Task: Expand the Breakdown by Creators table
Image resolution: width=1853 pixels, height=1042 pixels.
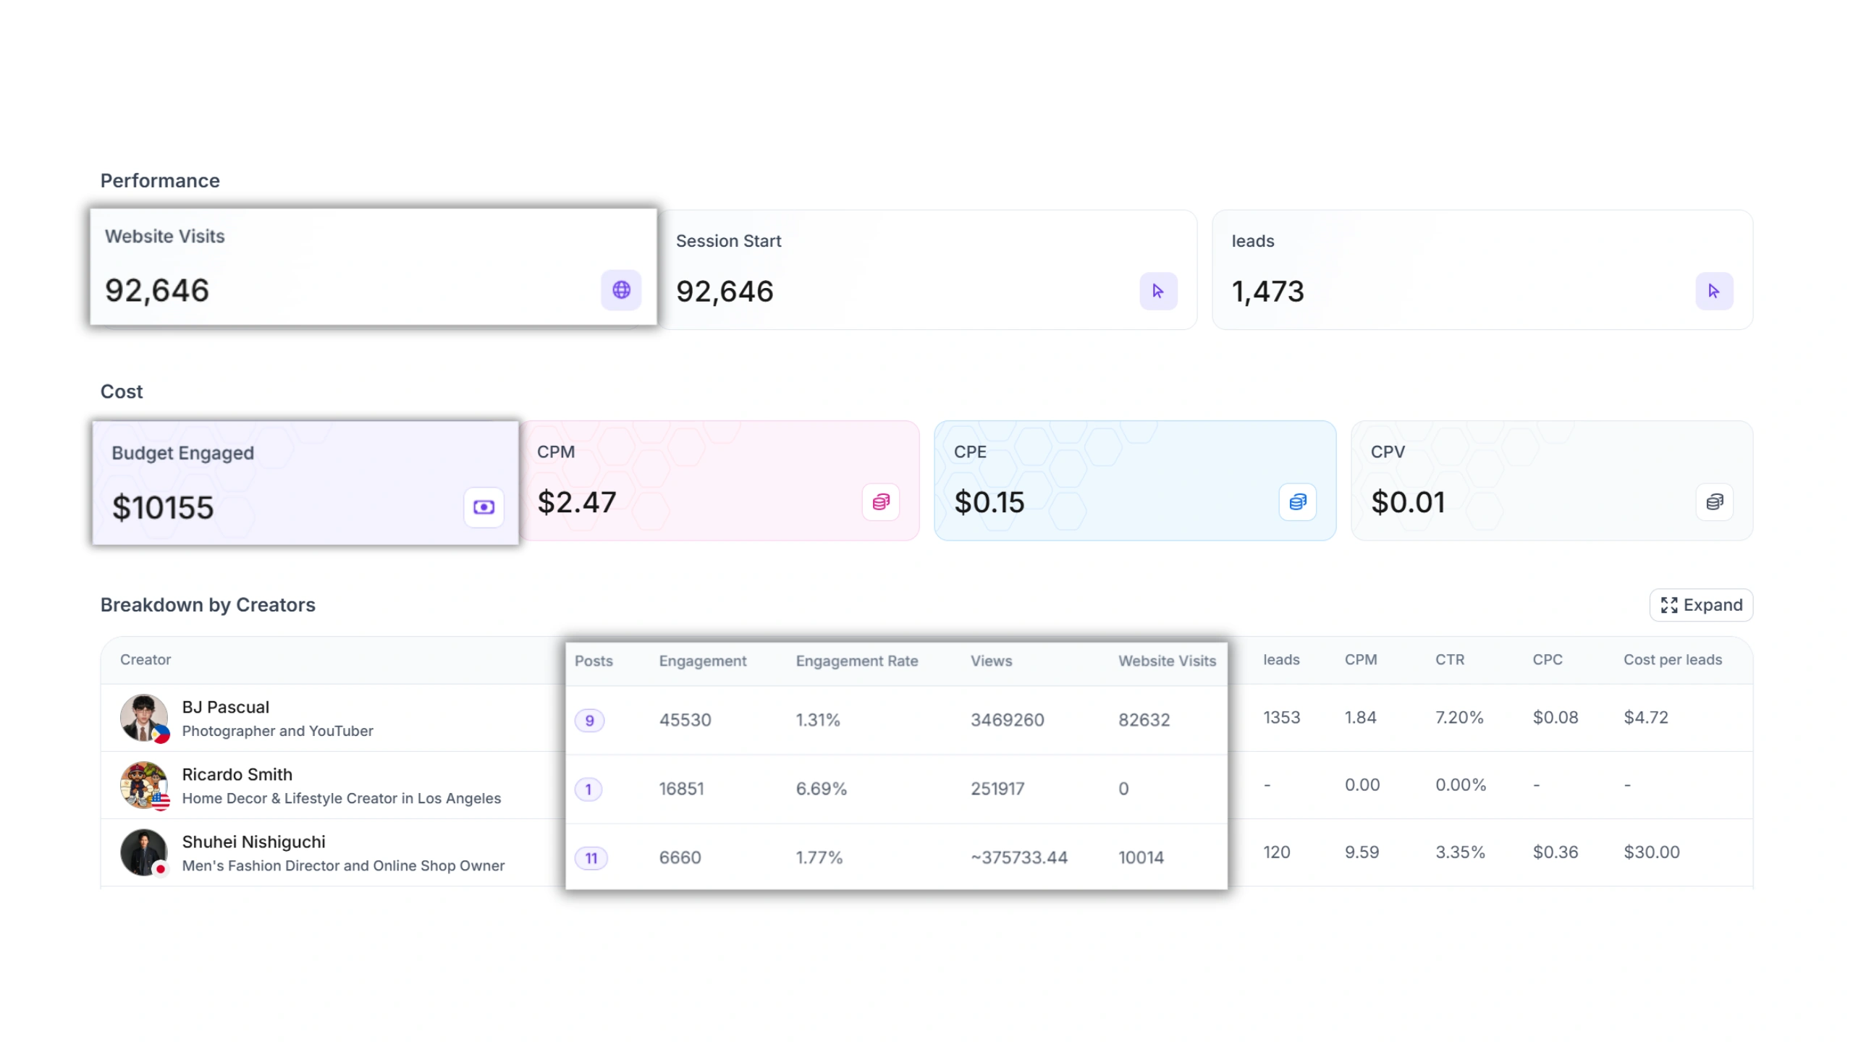Action: (x=1701, y=605)
